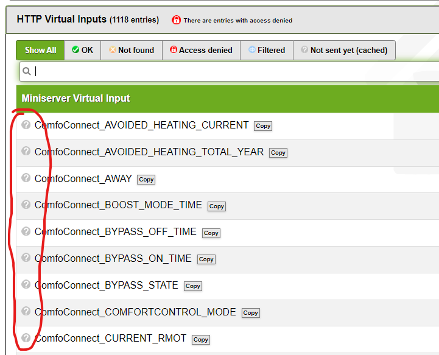439x355 pixels.
Task: Select ComfoConnect_BYPASS_ON_TIME entry text
Action: (x=113, y=258)
